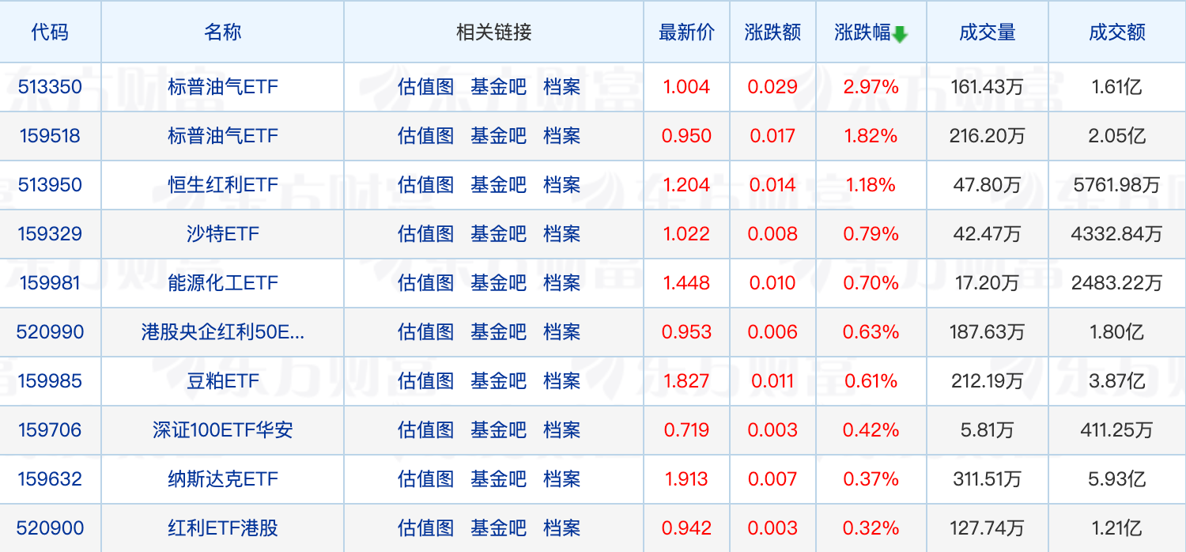Open fund code 159981

tap(50, 283)
